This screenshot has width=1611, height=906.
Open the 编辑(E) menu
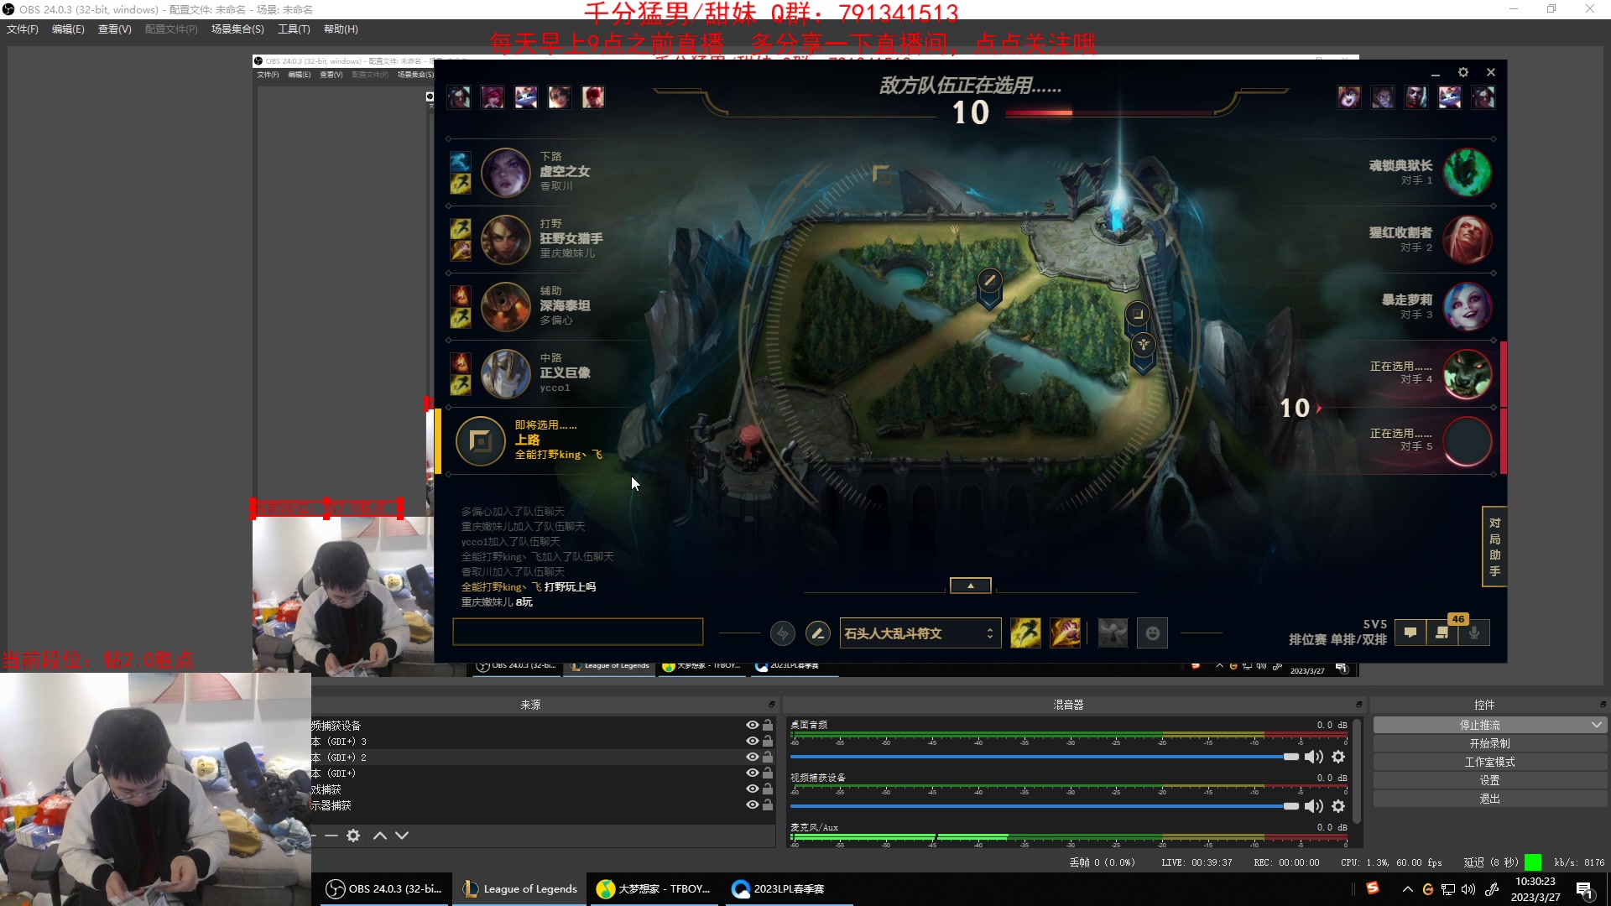click(68, 29)
